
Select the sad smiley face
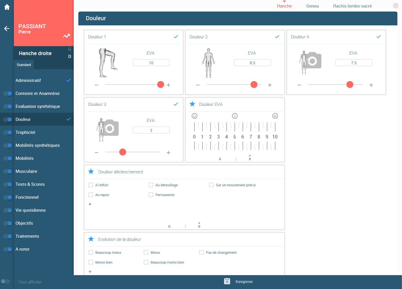(x=275, y=116)
